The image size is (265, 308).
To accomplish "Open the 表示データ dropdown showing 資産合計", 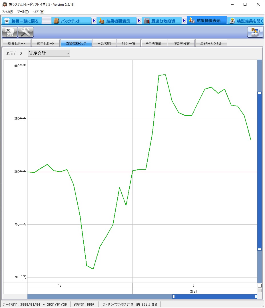I will tap(49, 53).
